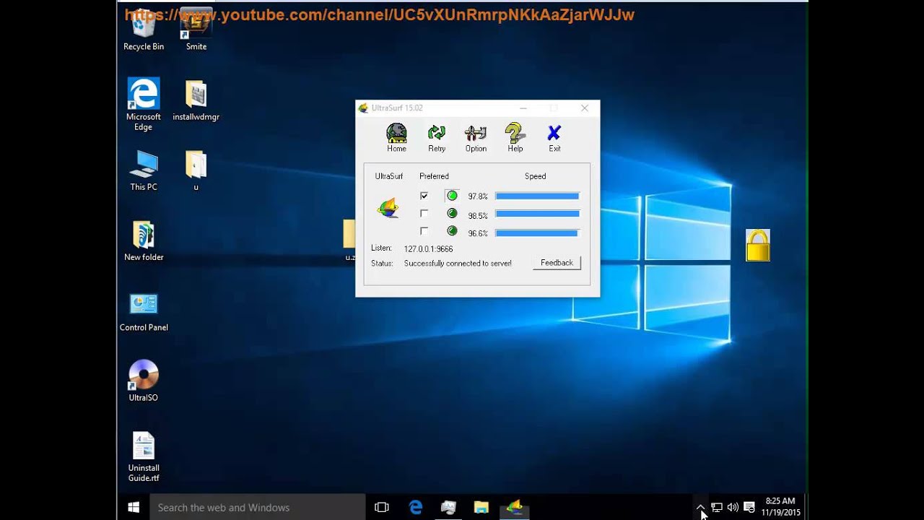Click the network icon in system tray
The image size is (924, 520).
click(x=717, y=508)
